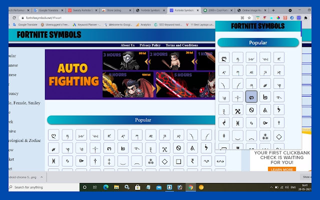320x200 pixels.
Task: Click the address bar URL field
Action: pos(130,18)
